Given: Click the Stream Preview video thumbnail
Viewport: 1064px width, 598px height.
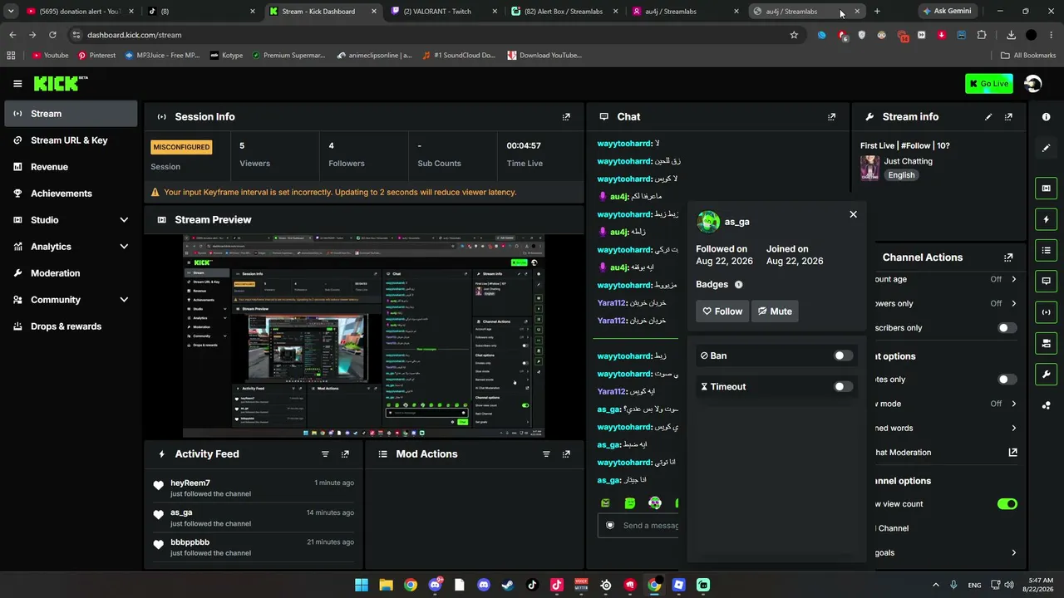Looking at the screenshot, I should pos(364,336).
